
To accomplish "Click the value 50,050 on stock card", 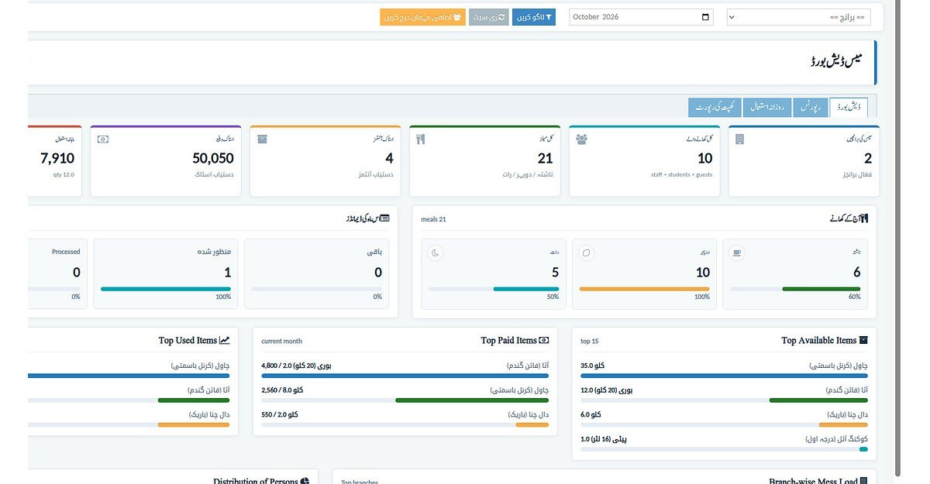I will point(213,158).
